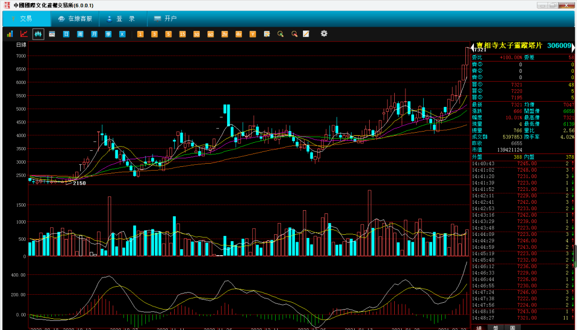The height and width of the screenshot is (330, 577).
Task: Toggle the weekly (周) period button
Action: coord(80,34)
